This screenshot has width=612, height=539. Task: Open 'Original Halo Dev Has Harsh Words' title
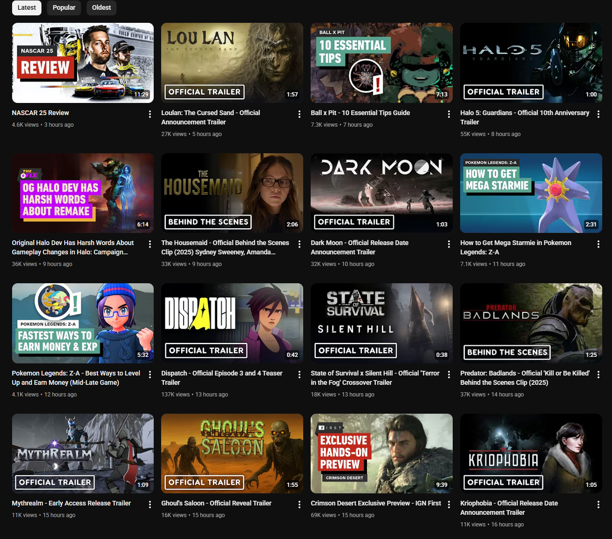coord(73,247)
